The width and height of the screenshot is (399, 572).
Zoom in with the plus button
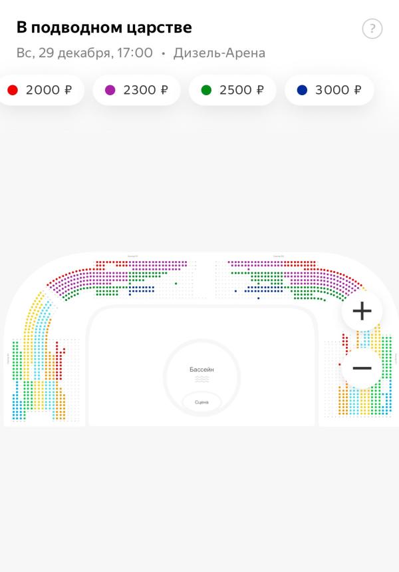pos(362,311)
